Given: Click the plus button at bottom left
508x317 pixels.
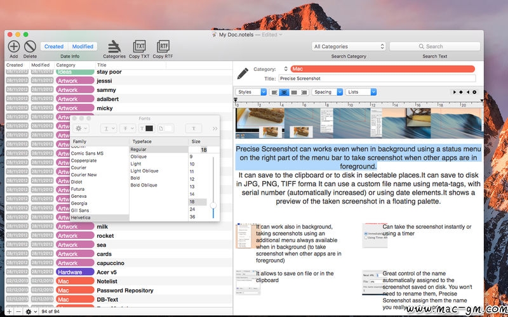Looking at the screenshot, I should coord(10,311).
